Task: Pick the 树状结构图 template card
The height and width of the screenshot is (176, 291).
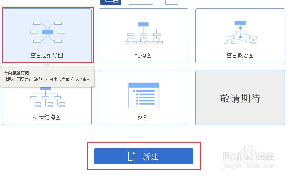Action: tap(47, 106)
